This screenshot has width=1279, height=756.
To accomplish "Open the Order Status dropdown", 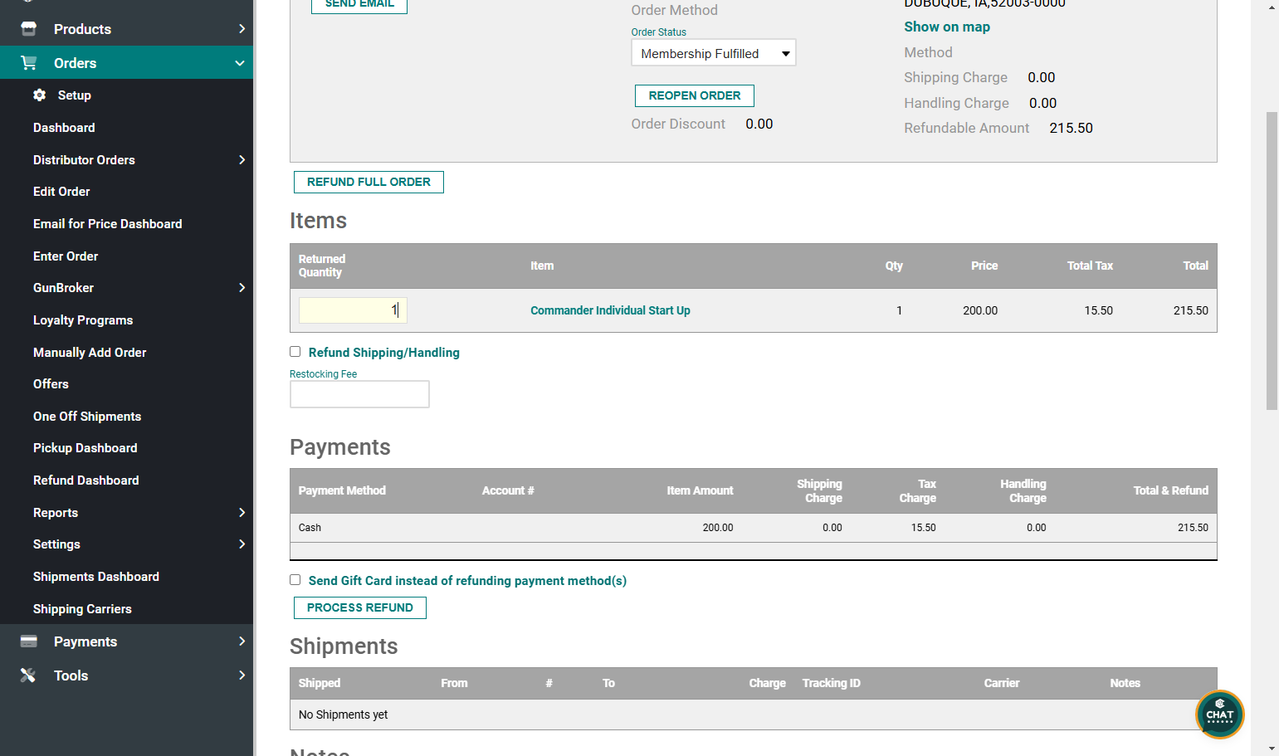I will [x=713, y=53].
